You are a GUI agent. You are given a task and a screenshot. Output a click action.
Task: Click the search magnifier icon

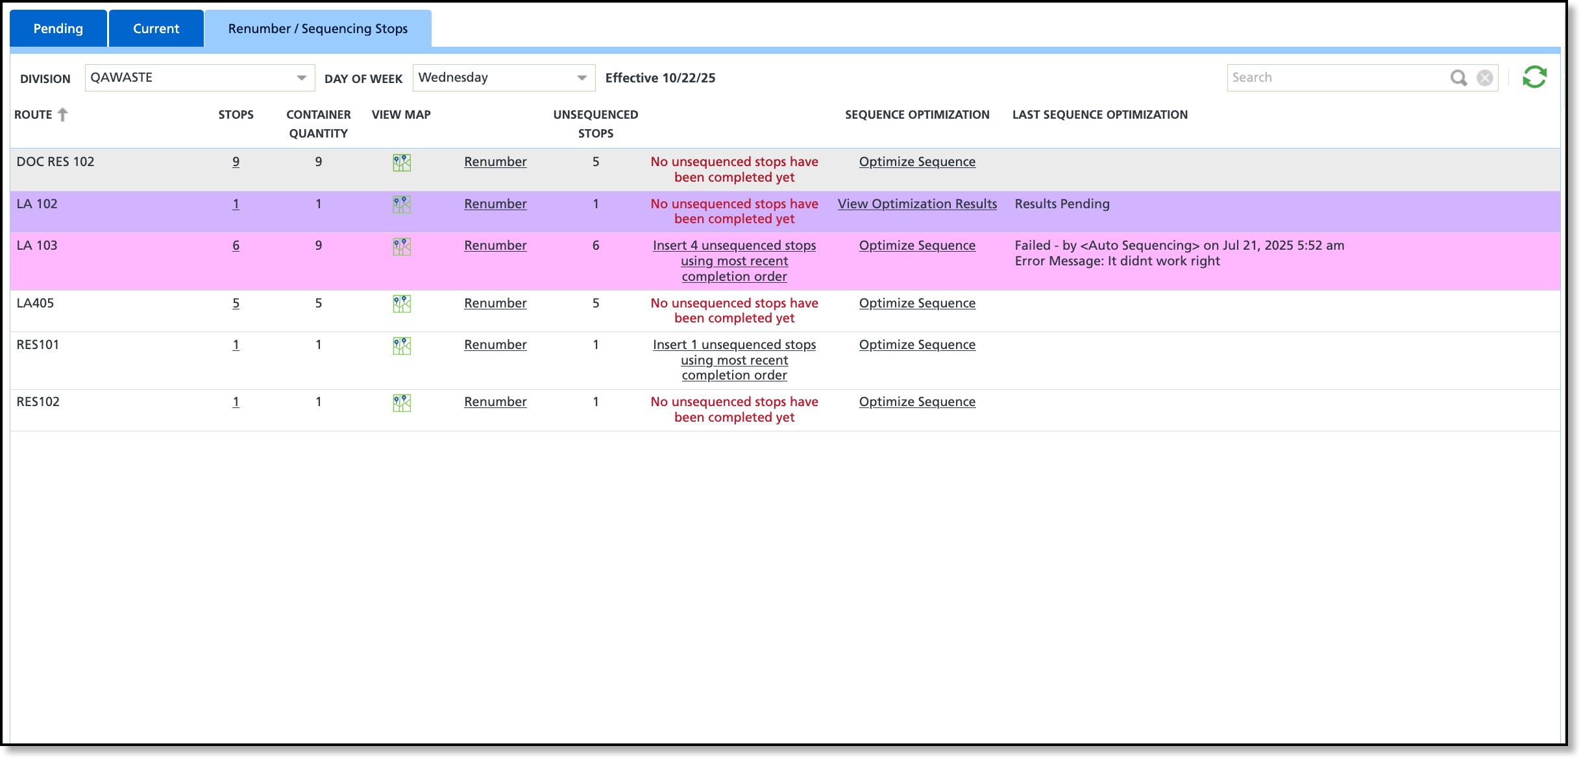click(1458, 78)
